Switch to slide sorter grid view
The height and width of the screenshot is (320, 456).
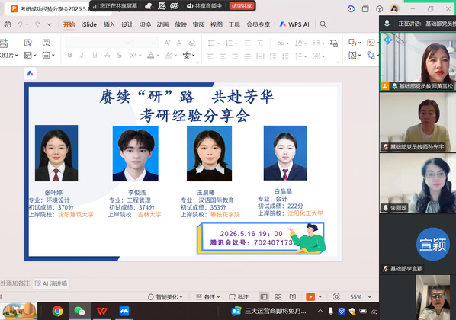point(278,296)
